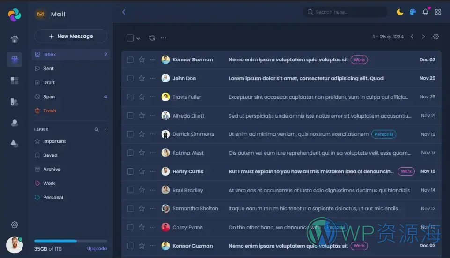Expand the select-all dropdown arrow
Screen dimensions: 450x258
[138, 38]
